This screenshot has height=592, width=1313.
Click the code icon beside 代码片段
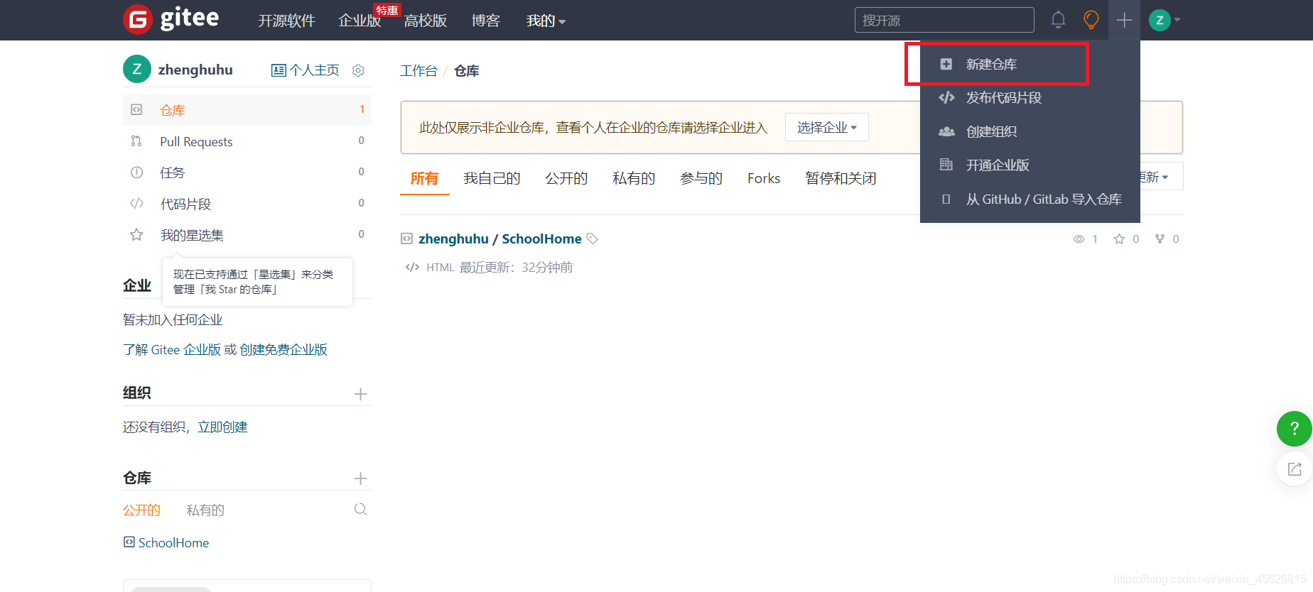click(136, 204)
